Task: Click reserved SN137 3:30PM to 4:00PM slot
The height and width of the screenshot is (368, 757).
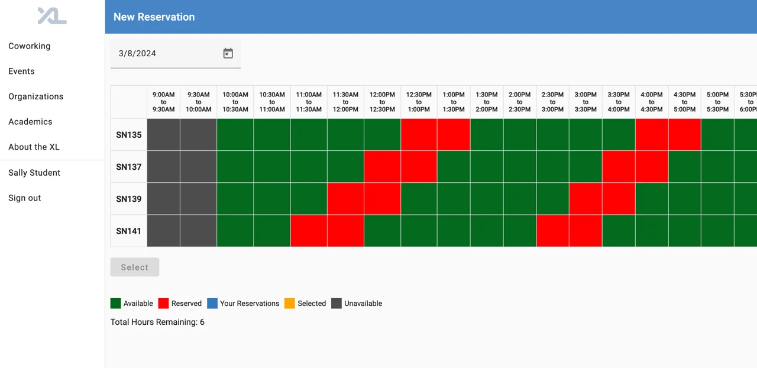Action: pyautogui.click(x=619, y=167)
